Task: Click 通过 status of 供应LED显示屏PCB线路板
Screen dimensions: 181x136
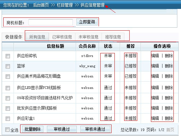Action: pos(108,88)
